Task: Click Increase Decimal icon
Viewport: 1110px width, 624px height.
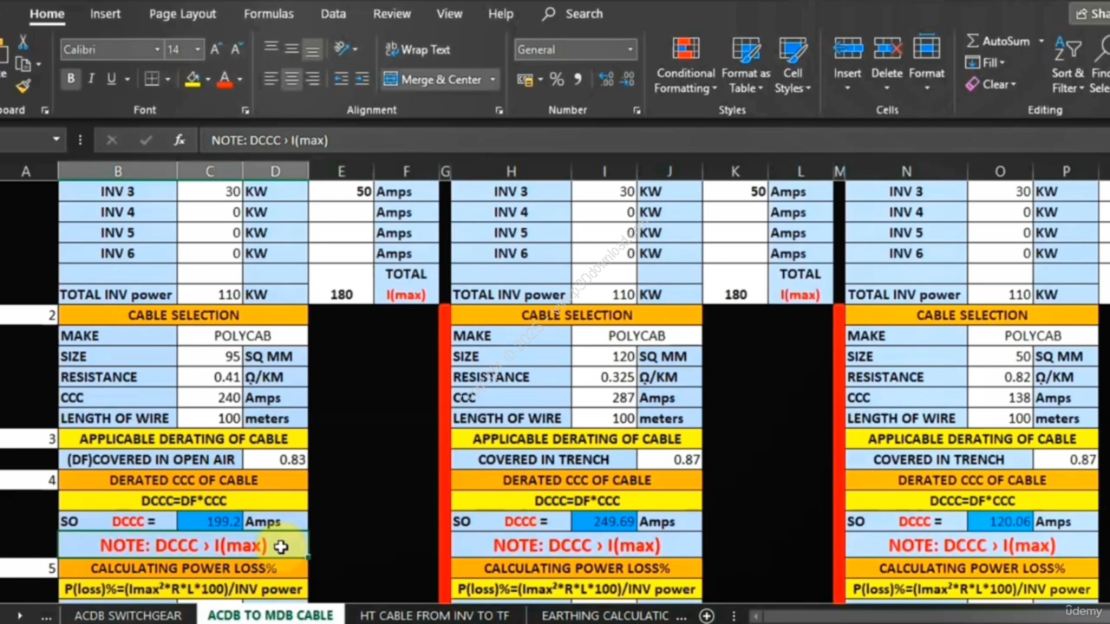Action: (x=605, y=80)
